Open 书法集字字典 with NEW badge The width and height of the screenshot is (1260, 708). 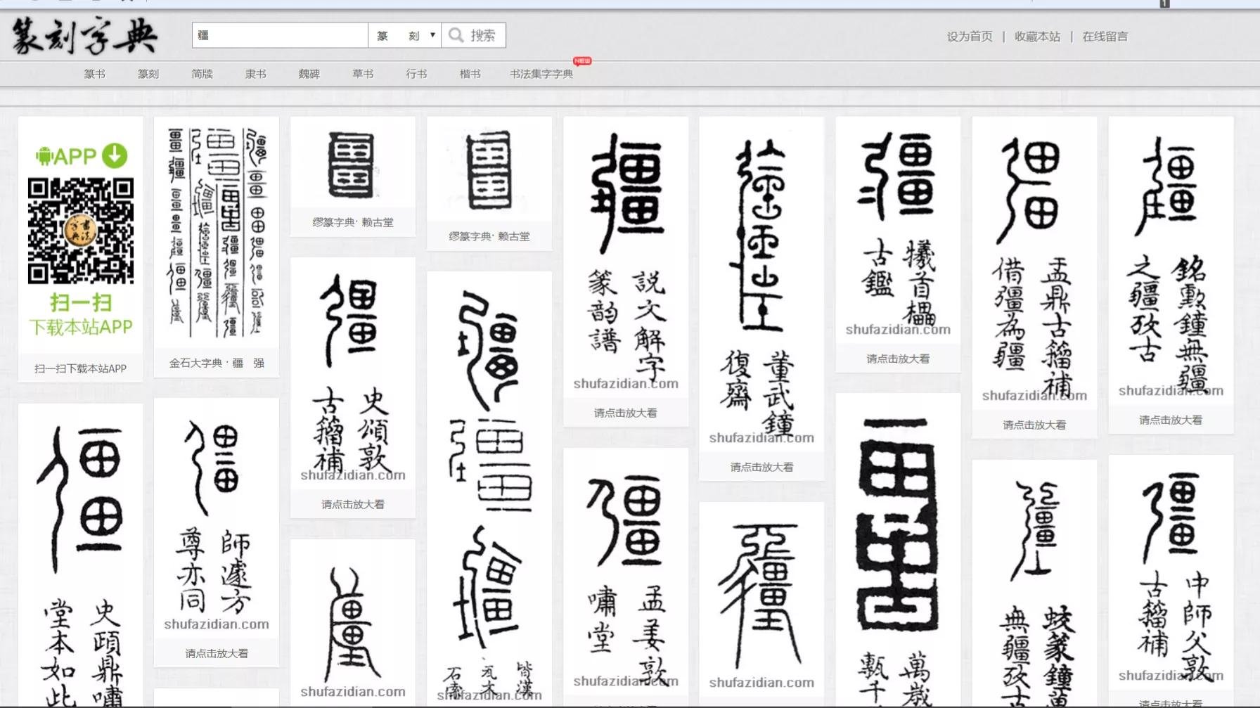(541, 74)
